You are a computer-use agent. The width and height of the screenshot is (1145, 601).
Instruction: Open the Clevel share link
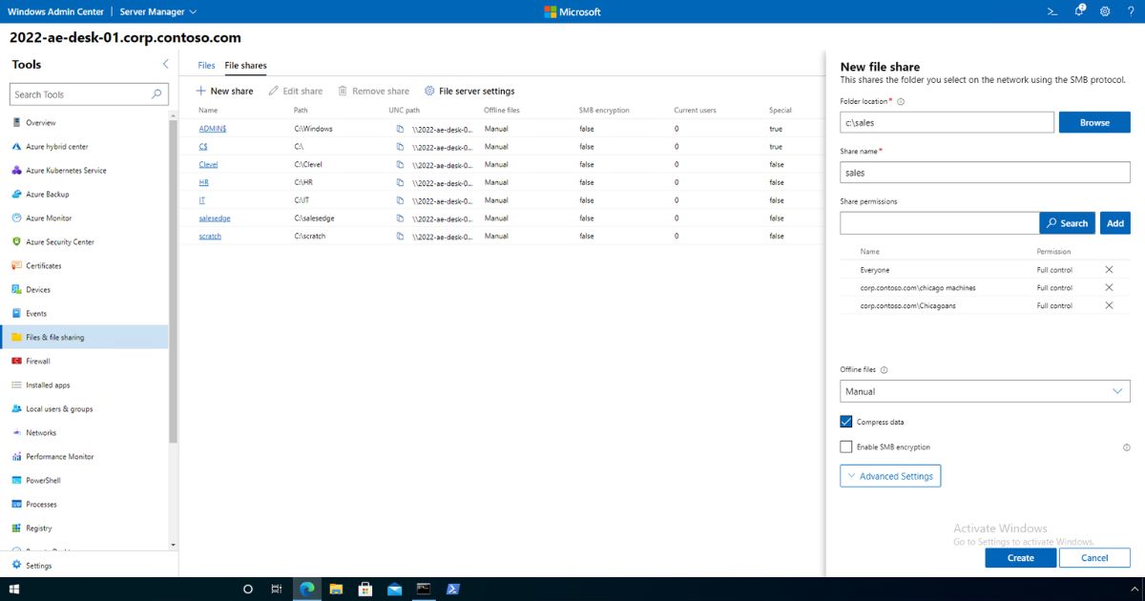click(x=208, y=164)
